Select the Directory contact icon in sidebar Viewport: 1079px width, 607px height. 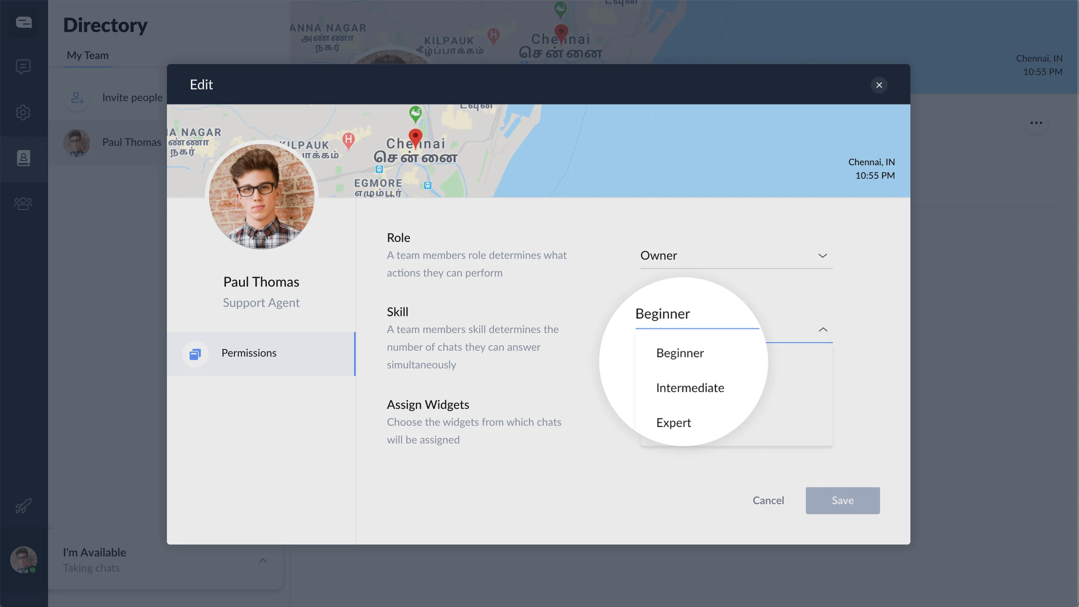[23, 158]
